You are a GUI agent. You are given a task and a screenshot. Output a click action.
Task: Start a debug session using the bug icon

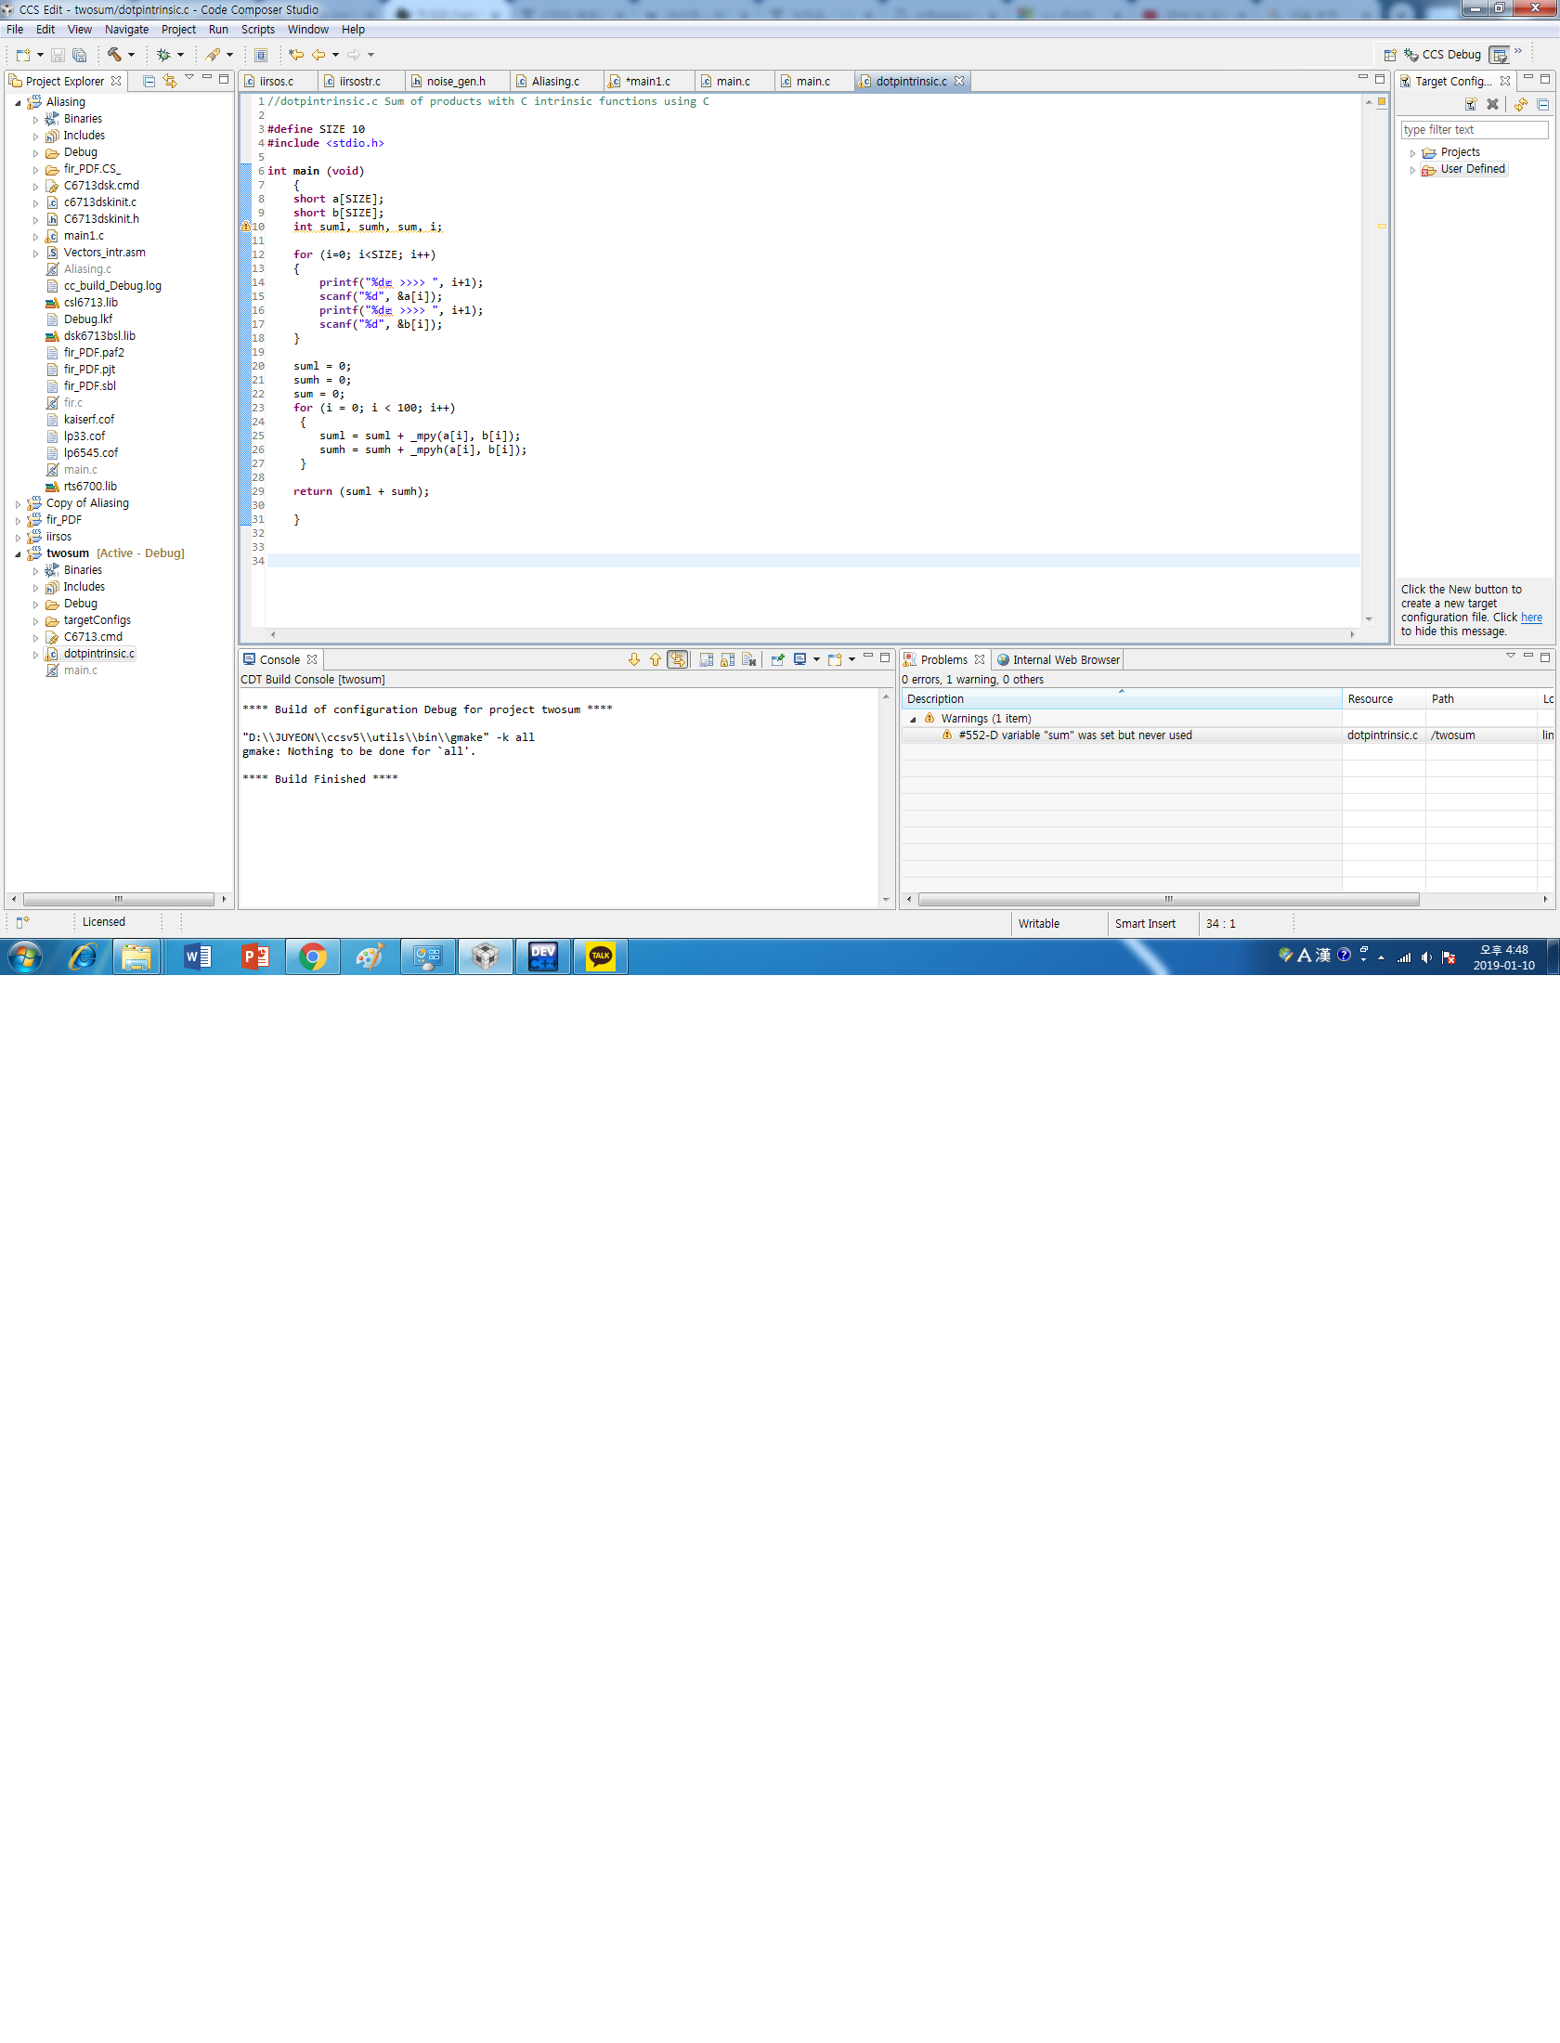163,55
